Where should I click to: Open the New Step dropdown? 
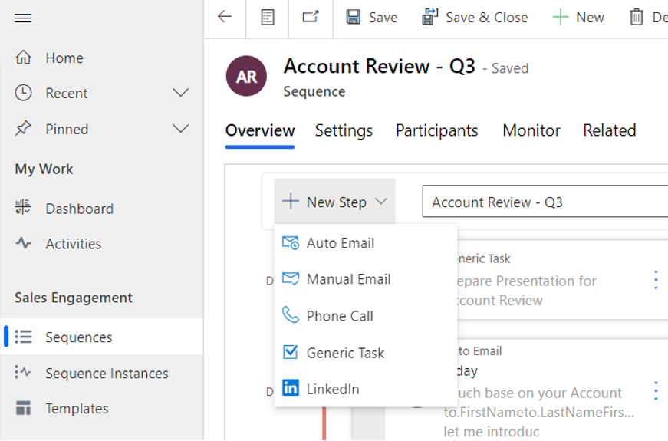(335, 202)
